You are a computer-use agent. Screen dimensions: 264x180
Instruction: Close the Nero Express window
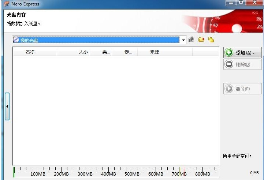pyautogui.click(x=254, y=3)
